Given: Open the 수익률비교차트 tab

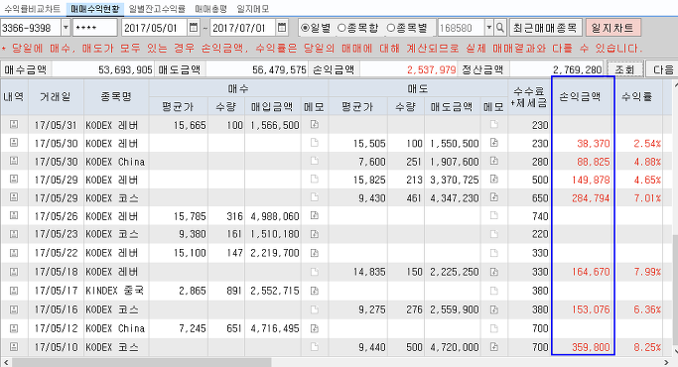Looking at the screenshot, I should (x=33, y=9).
